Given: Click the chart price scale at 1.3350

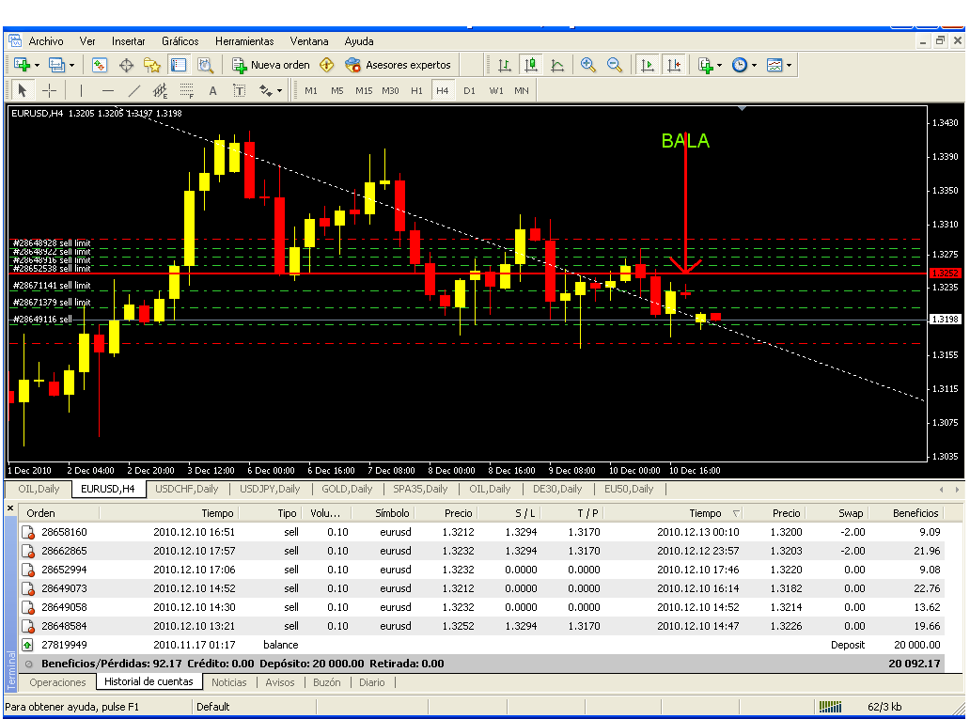Looking at the screenshot, I should [945, 191].
